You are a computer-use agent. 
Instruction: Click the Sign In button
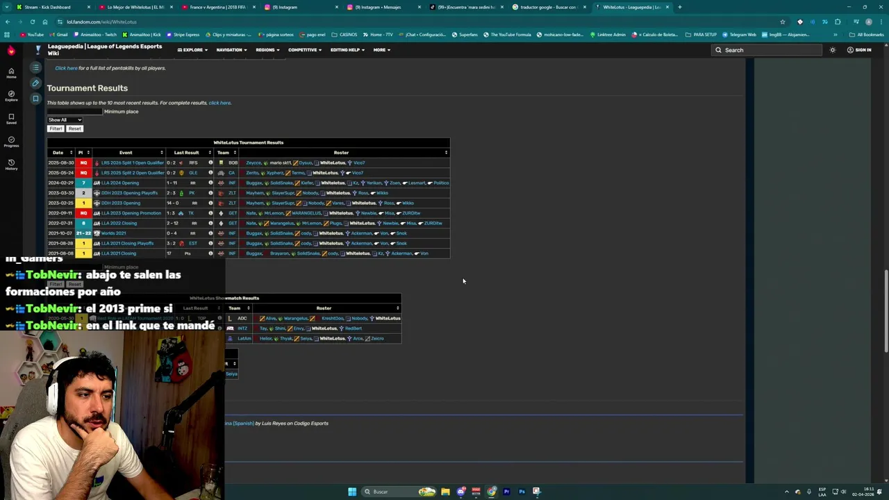pyautogui.click(x=859, y=50)
